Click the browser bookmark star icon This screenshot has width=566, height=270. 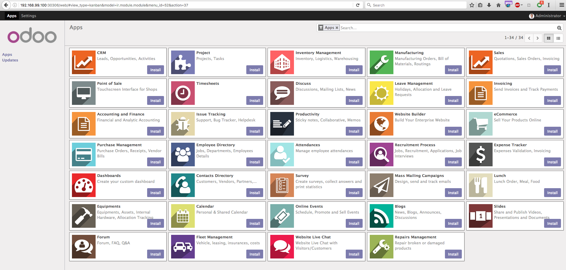tap(472, 5)
